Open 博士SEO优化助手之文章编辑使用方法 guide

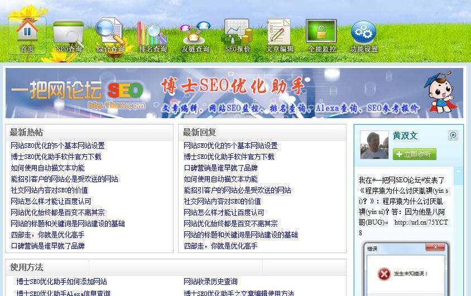pos(239,293)
